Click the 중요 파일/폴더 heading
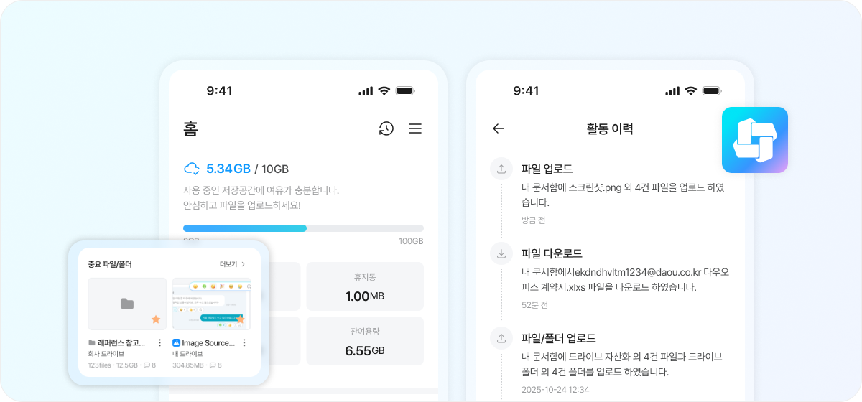This screenshot has width=862, height=402. coord(110,264)
